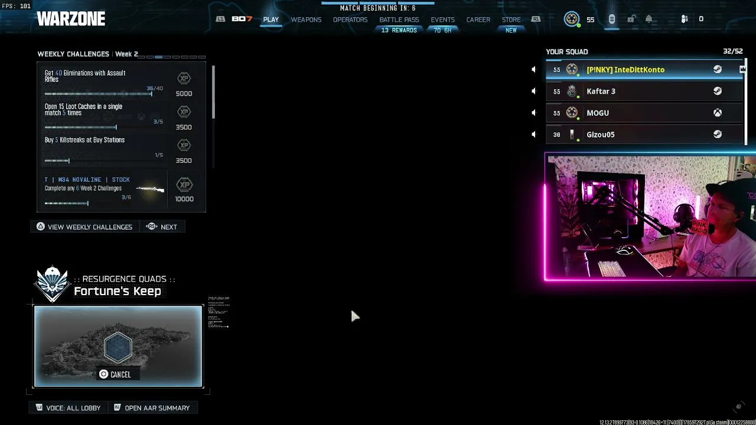Click the streamer webcam overlay

click(x=650, y=217)
